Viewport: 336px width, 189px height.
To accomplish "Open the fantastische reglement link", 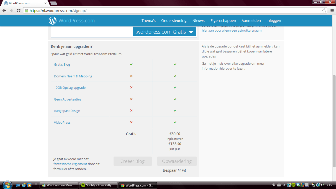I will point(70,164).
